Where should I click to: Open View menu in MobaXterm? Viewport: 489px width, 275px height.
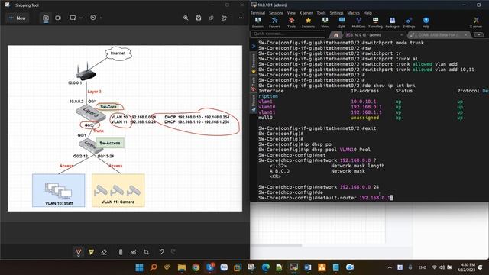point(291,13)
